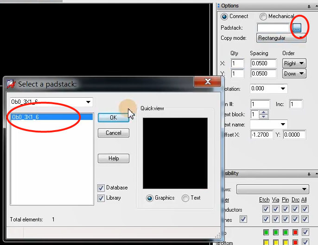Pin the Options panel

309,6
